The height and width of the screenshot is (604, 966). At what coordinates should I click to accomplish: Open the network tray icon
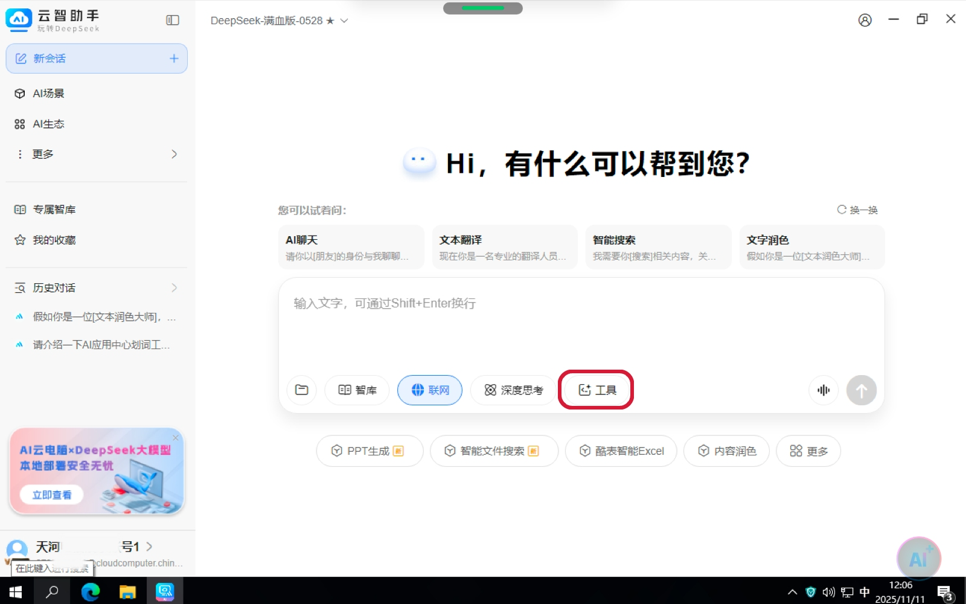[x=847, y=592]
